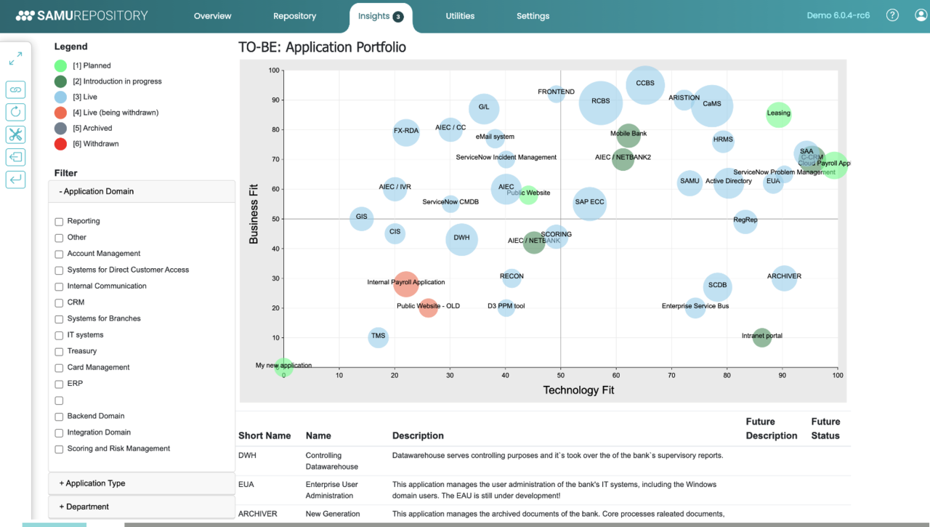Check the Treasury domain checkbox
930x527 pixels.
pos(59,352)
